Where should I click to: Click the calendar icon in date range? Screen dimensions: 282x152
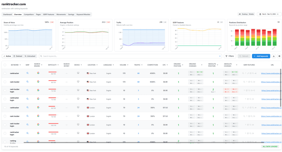pos(260,14)
